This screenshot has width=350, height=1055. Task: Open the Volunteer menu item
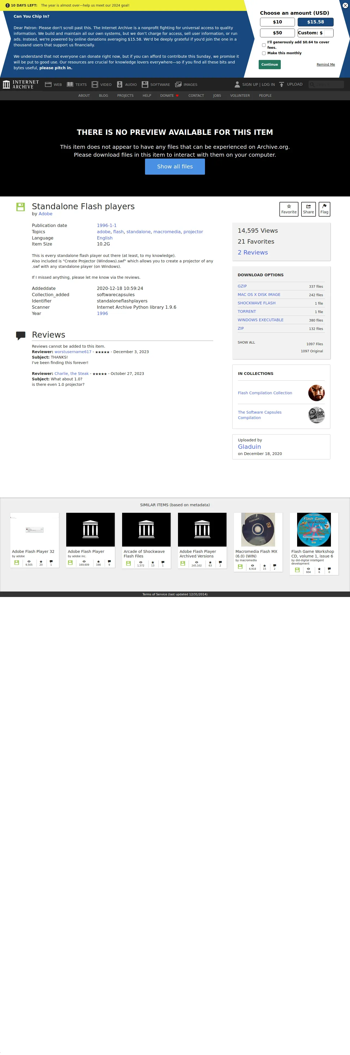tap(240, 95)
